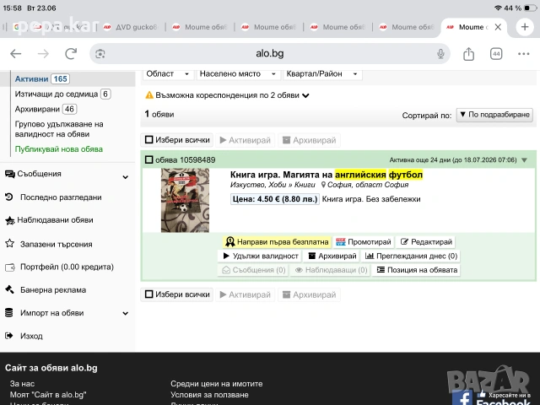Click the browser forward arrow
Viewport: 540px width, 405px height.
tap(43, 54)
